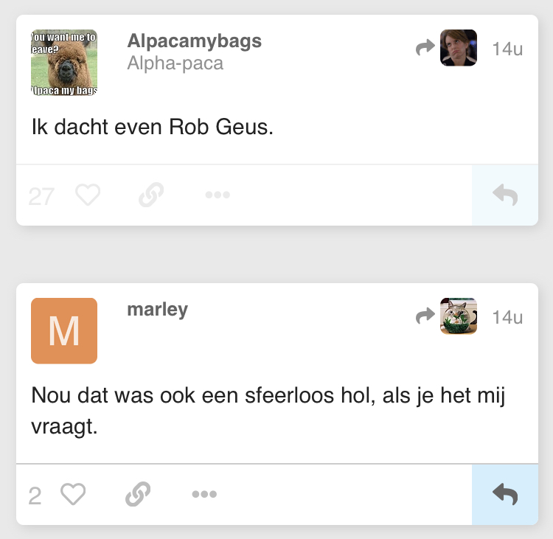
Task: Click the 14u timestamp on marley's comment
Action: click(507, 317)
